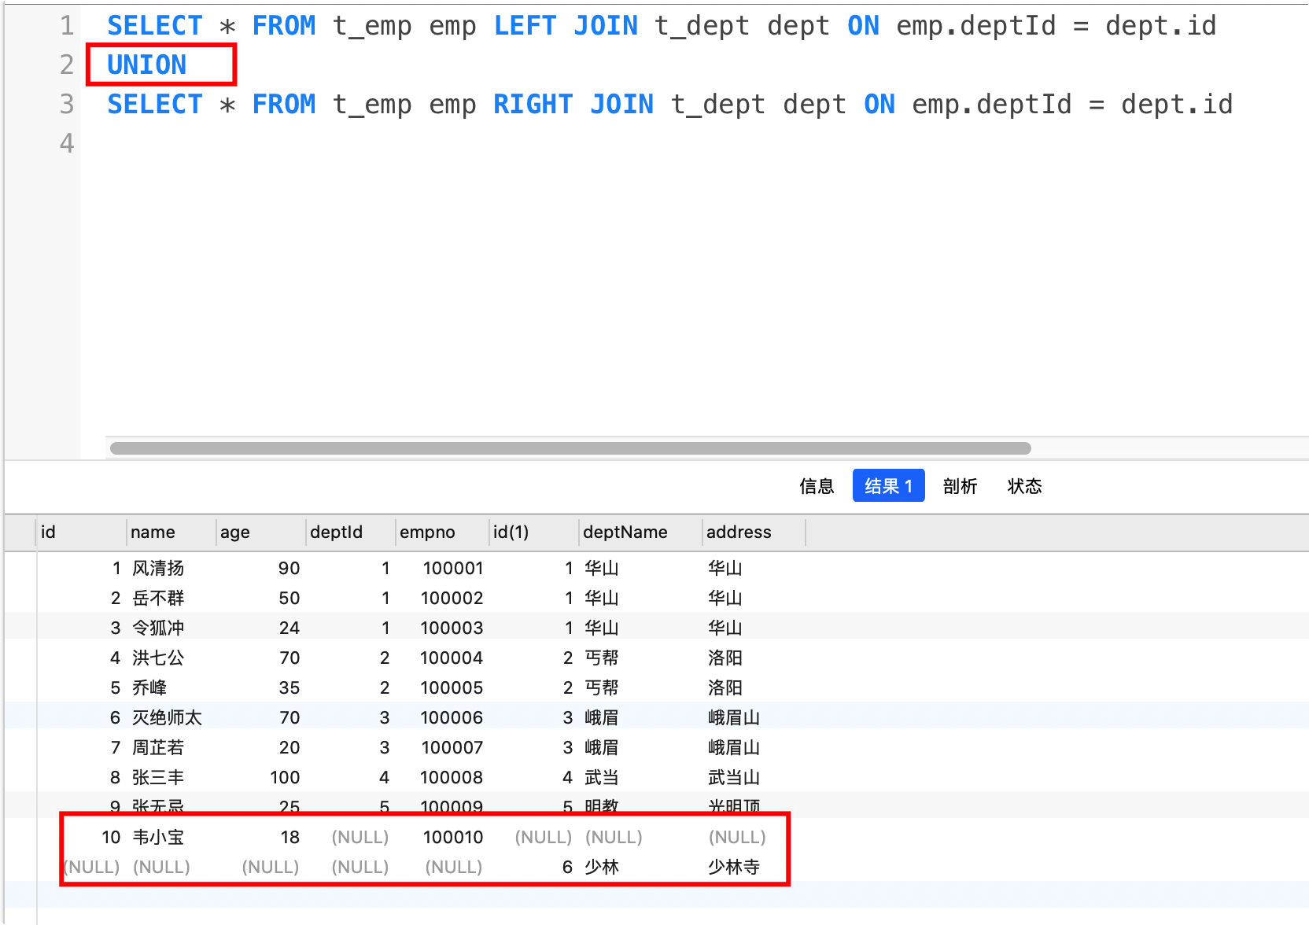
Task: Click the horizontal scrollbar below the editor
Action: click(573, 448)
